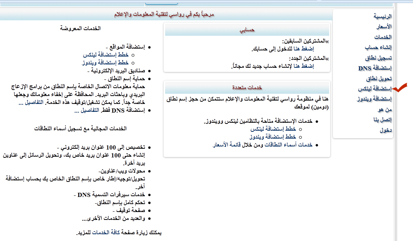Select صفحة توقيف list item
This screenshot has width=413, height=241.
(x=129, y=210)
